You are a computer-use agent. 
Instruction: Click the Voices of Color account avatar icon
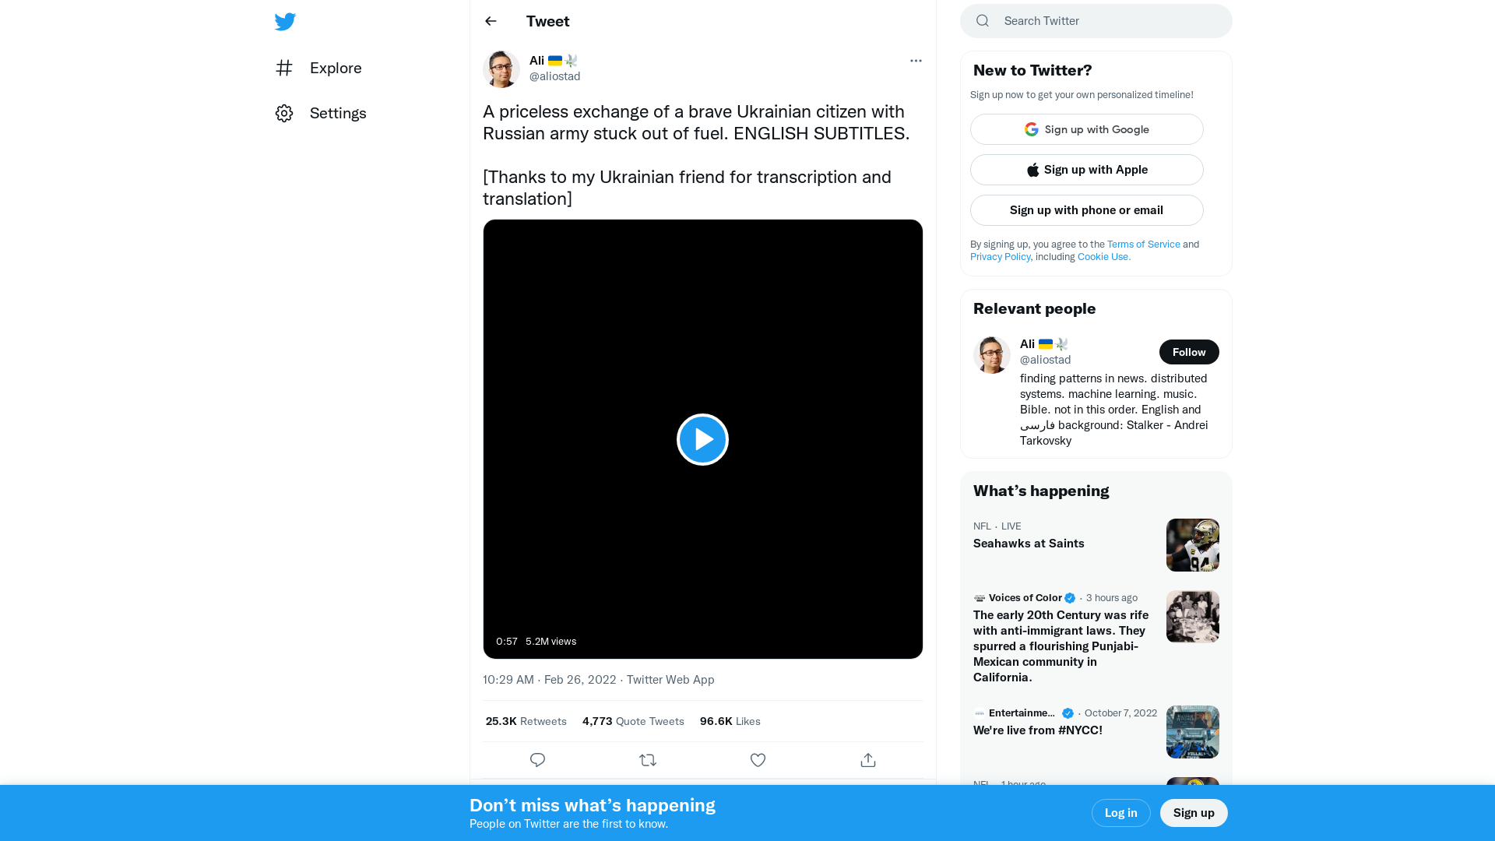[x=980, y=598]
